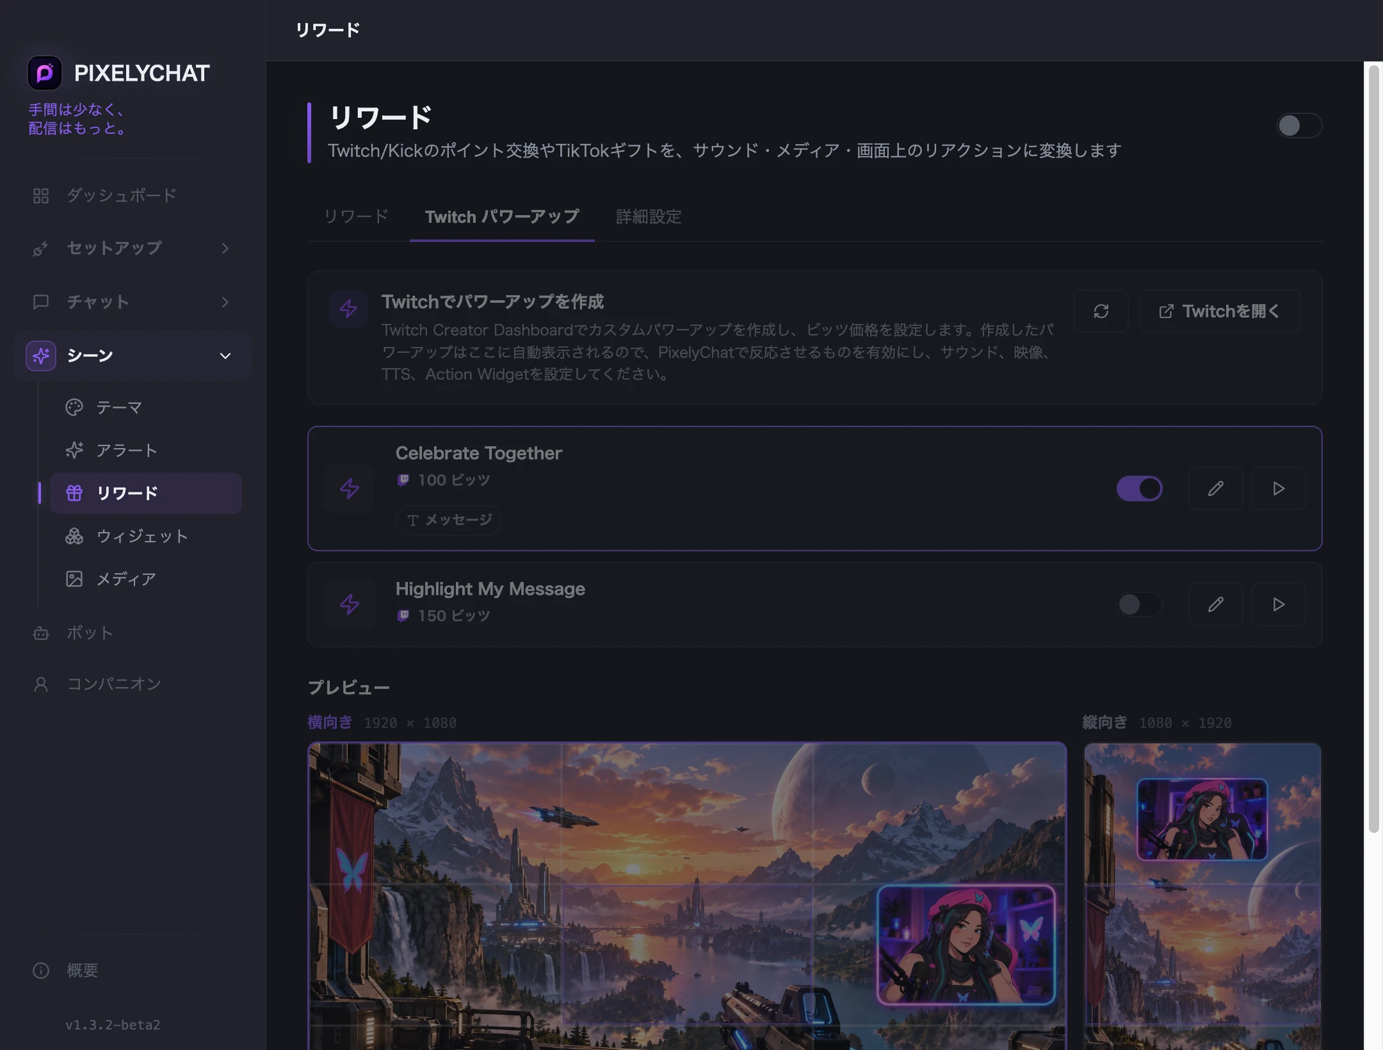
Task: Click the 150 ビッツ price label
Action: point(453,616)
